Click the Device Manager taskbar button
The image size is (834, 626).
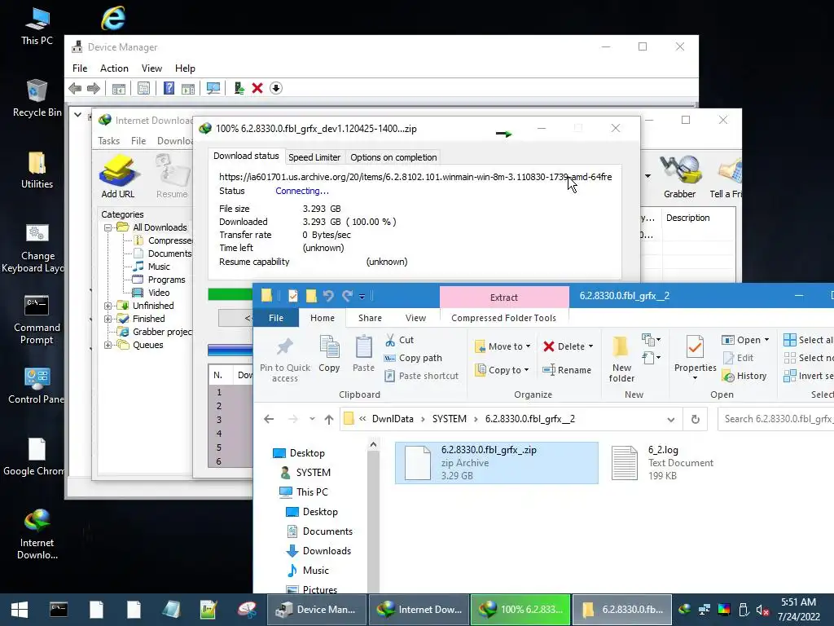click(315, 610)
